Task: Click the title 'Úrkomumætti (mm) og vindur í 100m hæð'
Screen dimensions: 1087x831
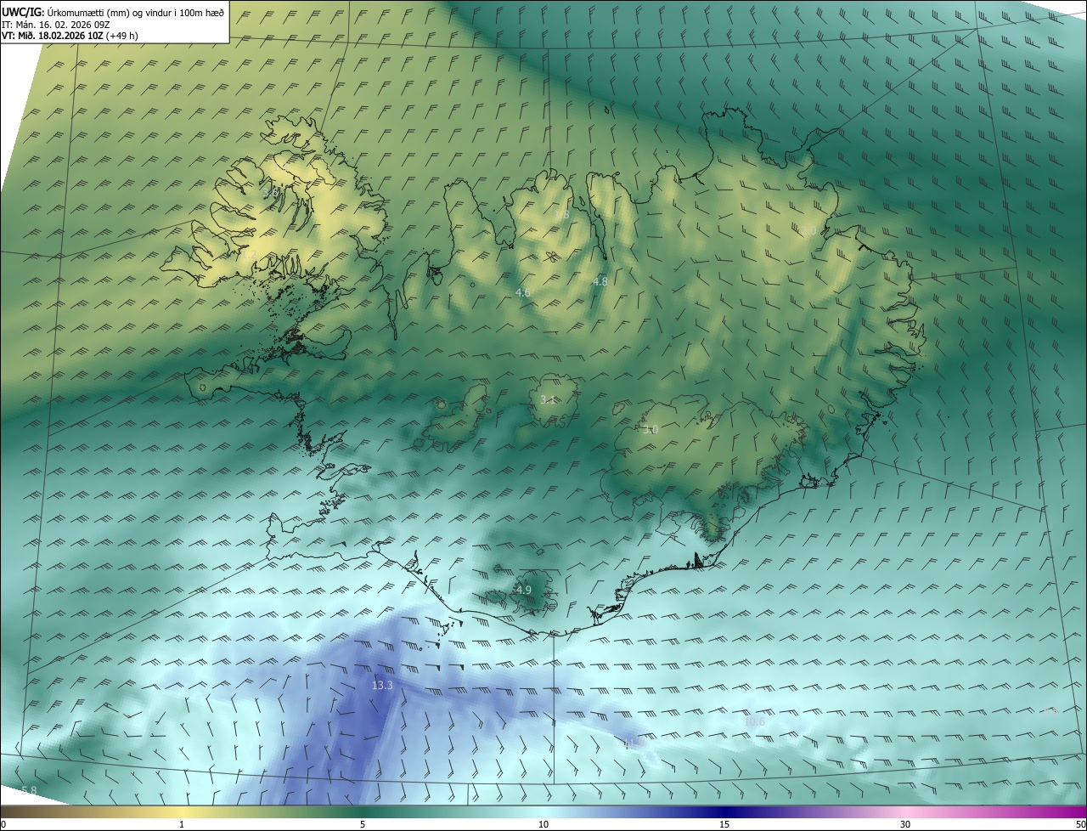Action: tap(135, 12)
